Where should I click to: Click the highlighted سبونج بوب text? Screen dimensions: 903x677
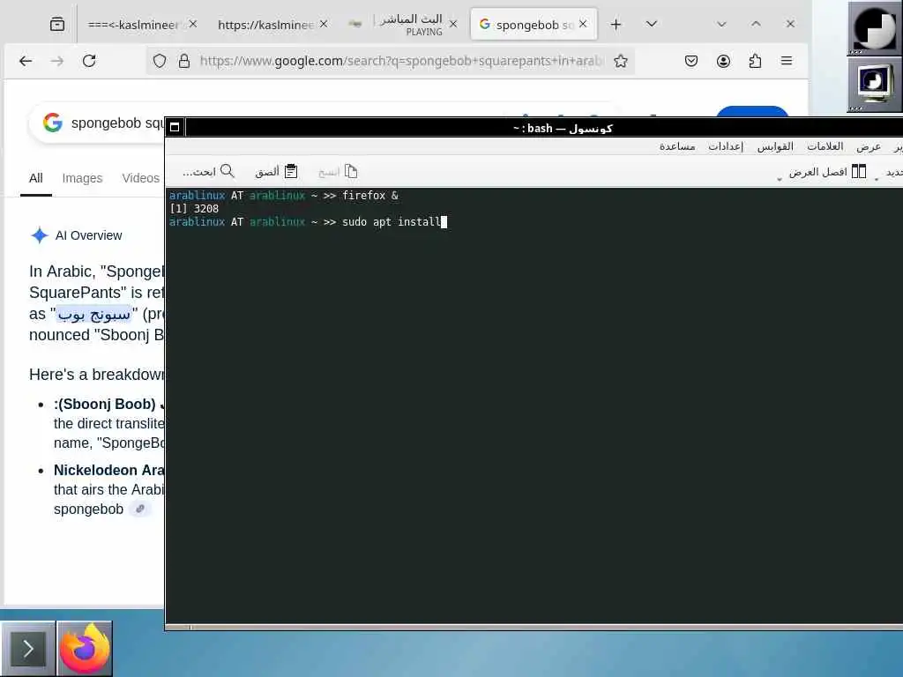(94, 315)
